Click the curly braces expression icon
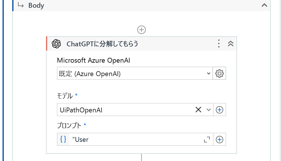The image size is (281, 161). (x=63, y=139)
